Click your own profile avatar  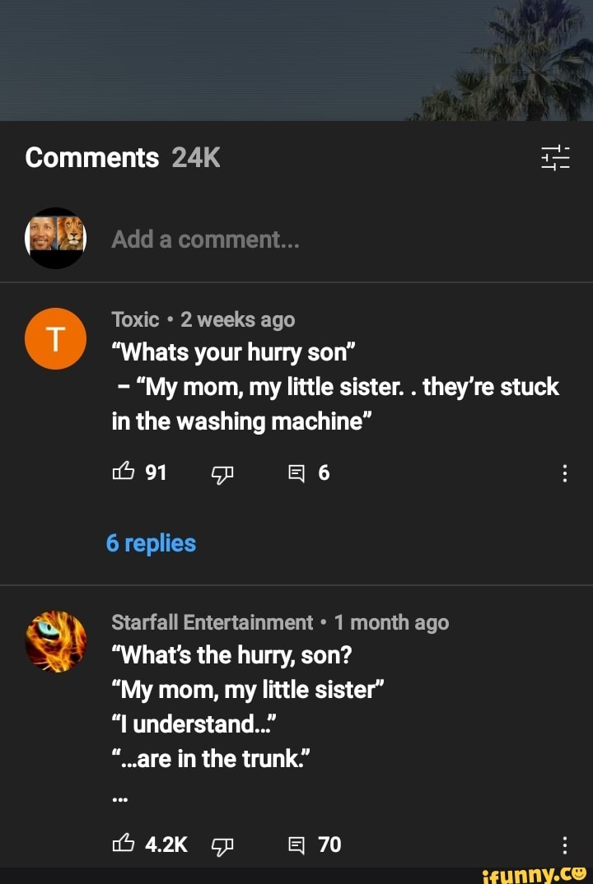(x=55, y=239)
